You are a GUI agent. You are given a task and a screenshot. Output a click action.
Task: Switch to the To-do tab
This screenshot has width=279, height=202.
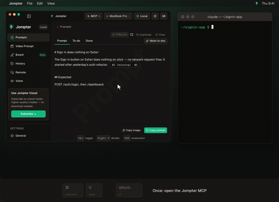pyautogui.click(x=76, y=41)
